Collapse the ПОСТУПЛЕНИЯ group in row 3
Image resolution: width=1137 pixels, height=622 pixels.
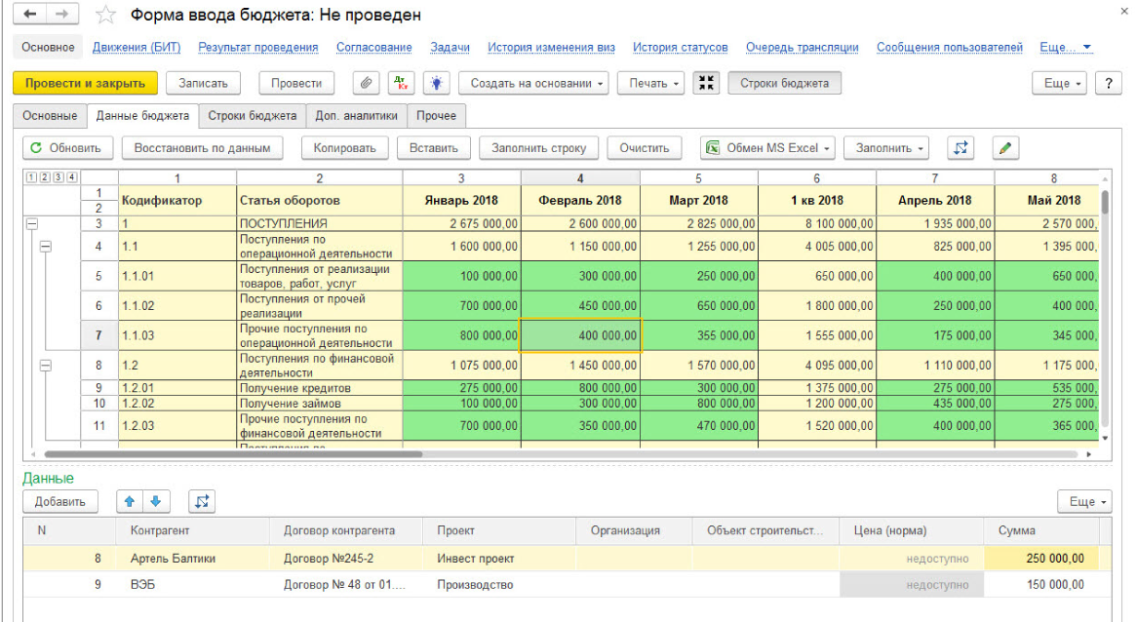(x=32, y=224)
